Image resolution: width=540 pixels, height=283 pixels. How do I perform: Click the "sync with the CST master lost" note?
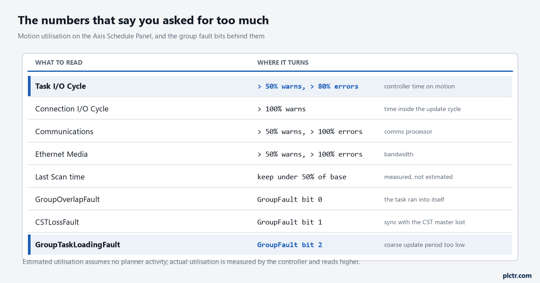tap(425, 222)
